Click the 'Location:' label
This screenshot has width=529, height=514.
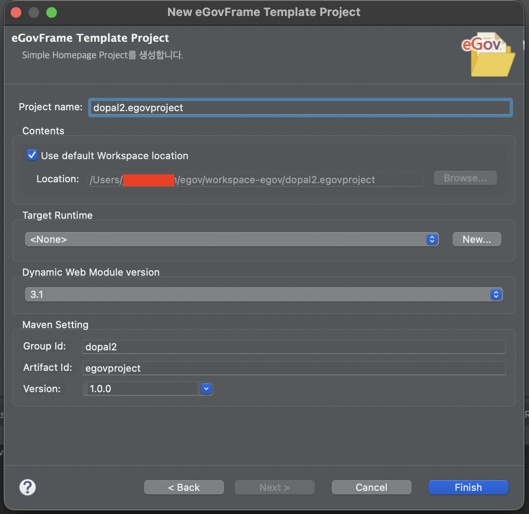pyautogui.click(x=58, y=179)
